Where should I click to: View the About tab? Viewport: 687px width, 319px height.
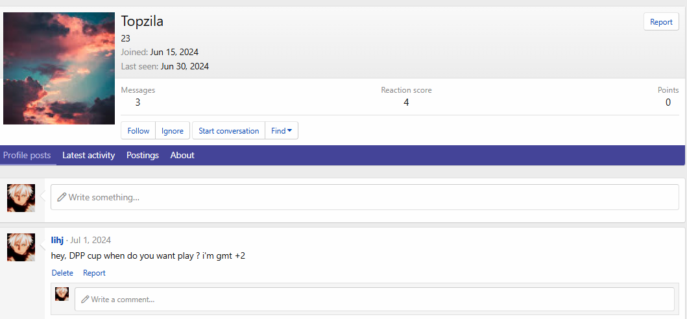182,156
